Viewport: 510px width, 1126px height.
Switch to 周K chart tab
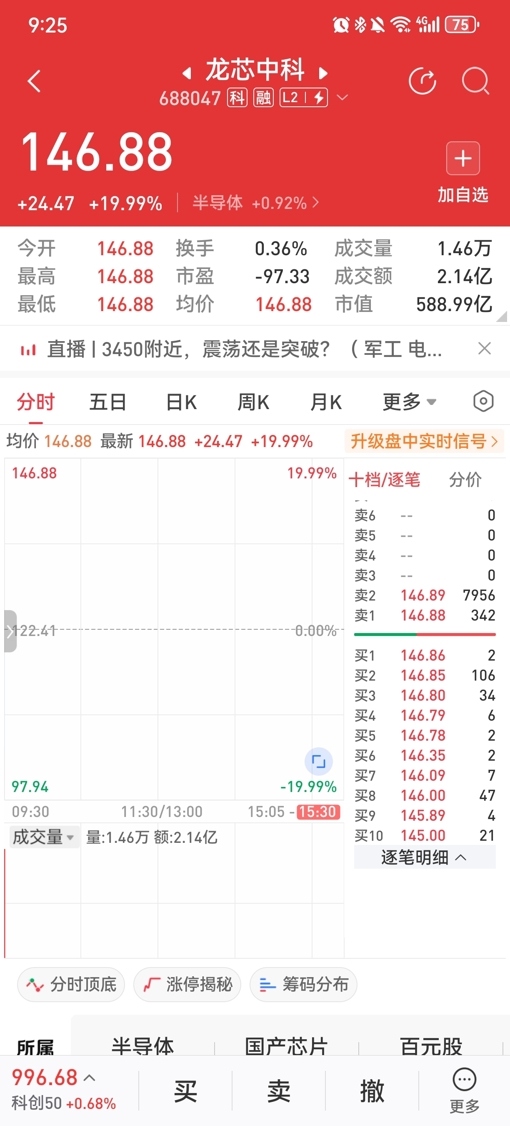tap(253, 402)
